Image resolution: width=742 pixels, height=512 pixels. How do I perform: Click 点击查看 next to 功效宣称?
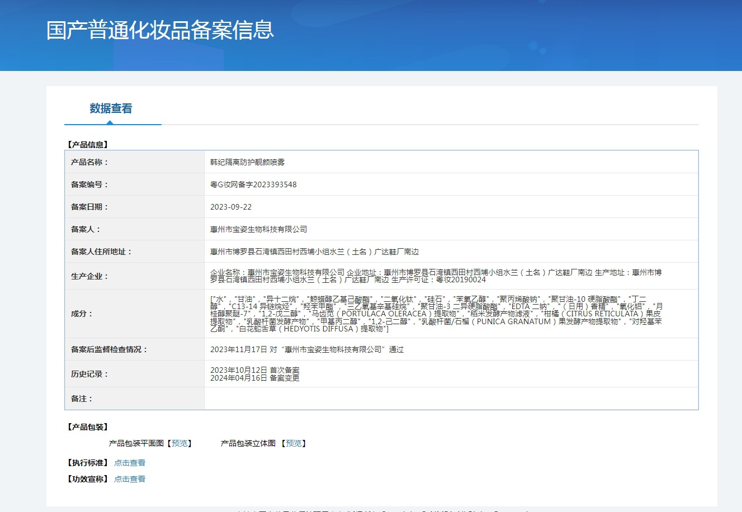click(130, 479)
